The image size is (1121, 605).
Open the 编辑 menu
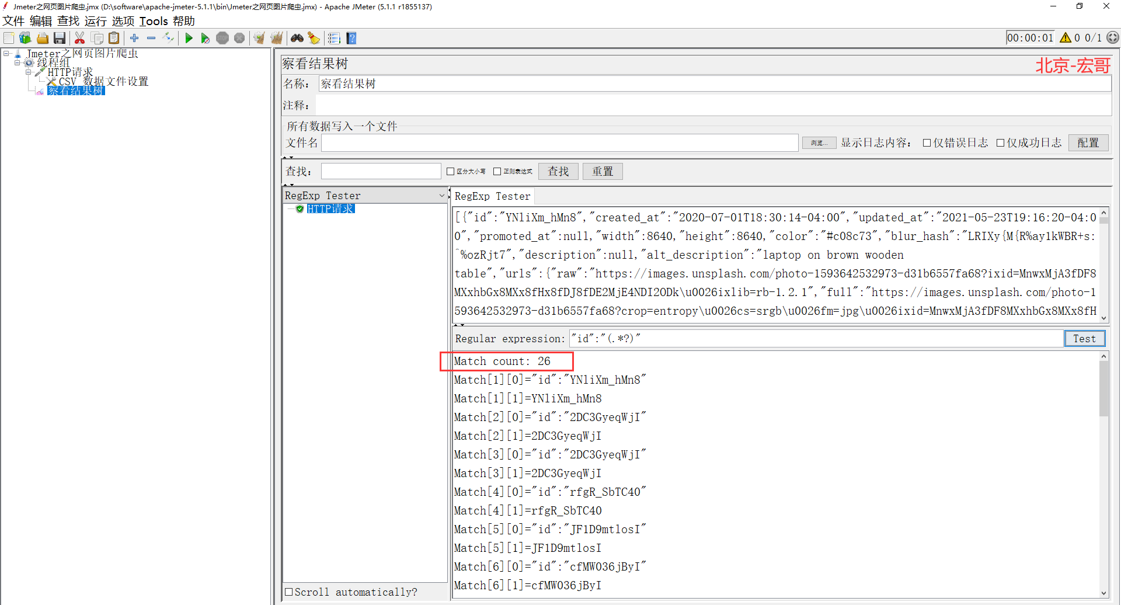coord(41,21)
